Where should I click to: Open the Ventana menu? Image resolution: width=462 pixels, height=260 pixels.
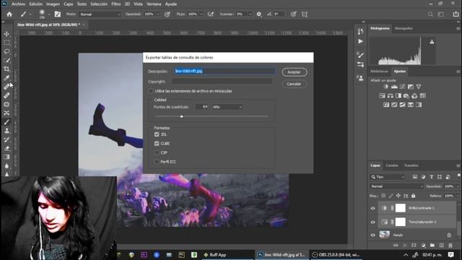click(x=154, y=4)
